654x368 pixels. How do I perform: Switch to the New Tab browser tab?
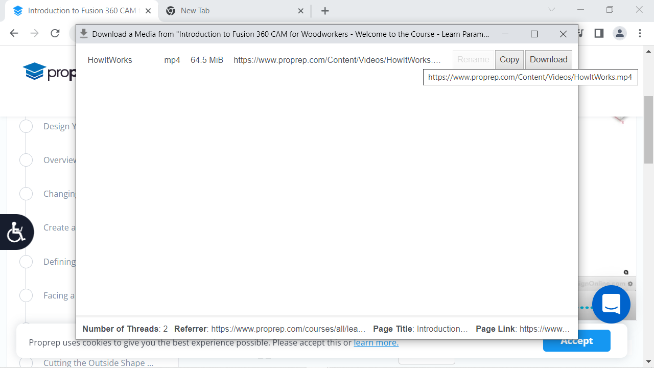click(x=235, y=11)
